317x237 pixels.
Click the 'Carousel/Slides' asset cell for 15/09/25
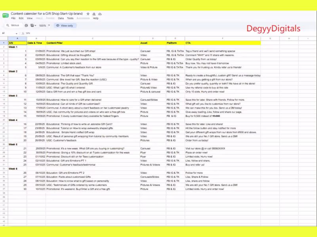point(153,100)
